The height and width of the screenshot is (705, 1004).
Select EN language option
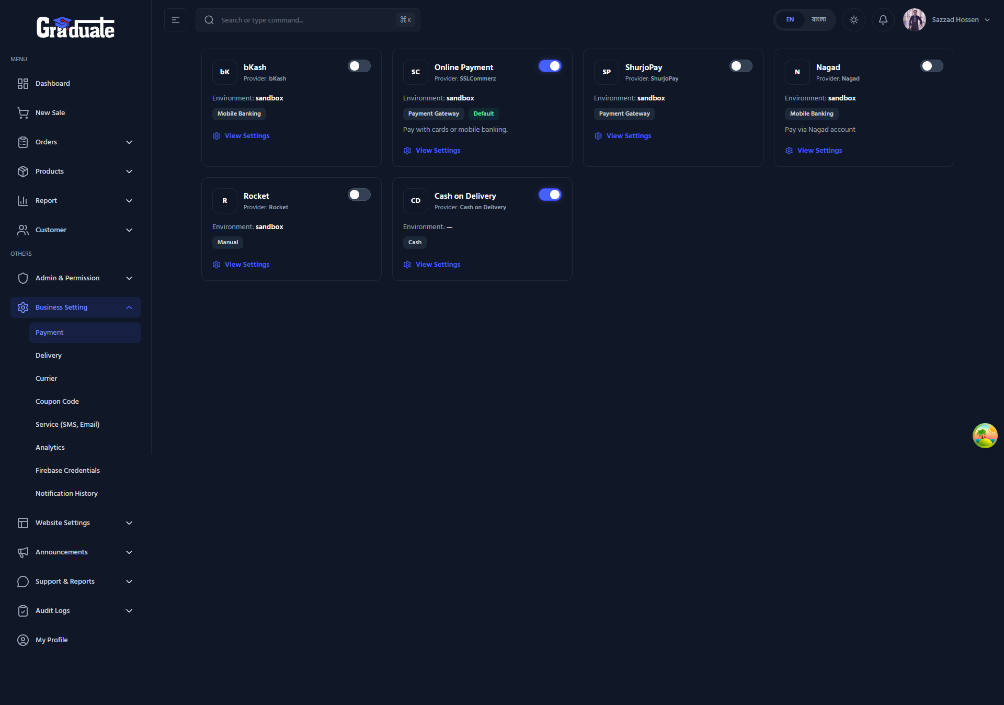pos(790,20)
